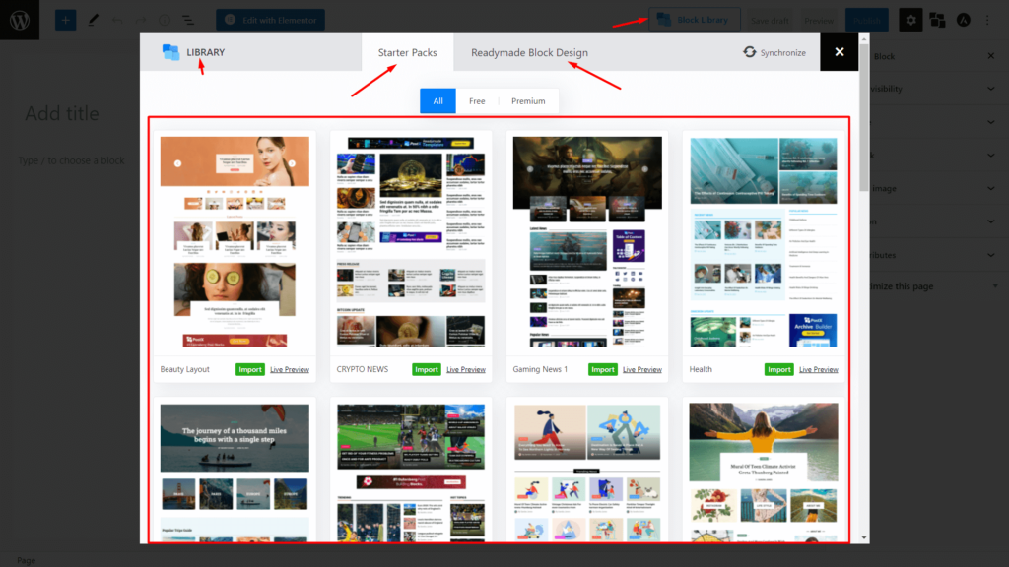Click the climate activist layout thumbnail

point(764,472)
